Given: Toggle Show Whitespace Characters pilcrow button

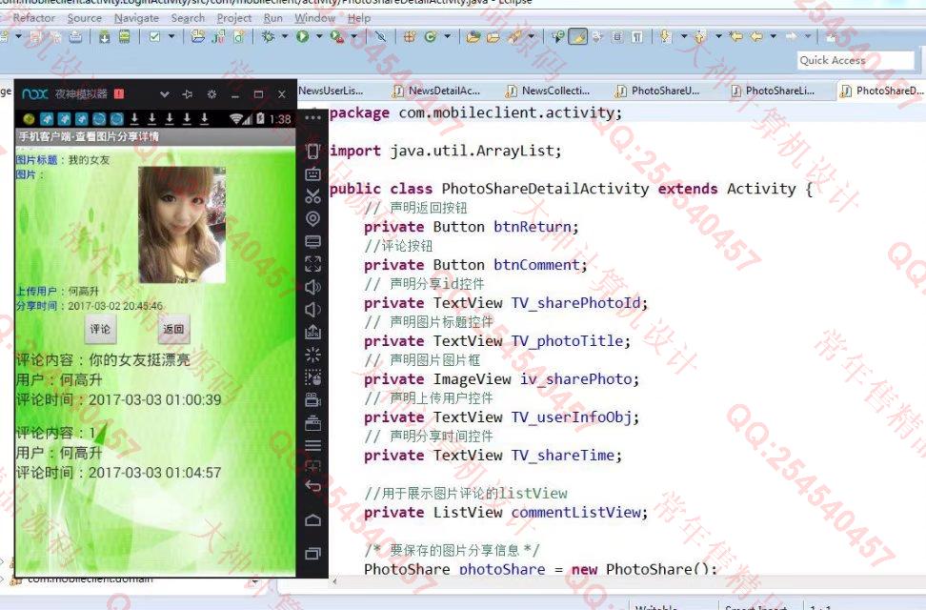Looking at the screenshot, I should coord(637,37).
